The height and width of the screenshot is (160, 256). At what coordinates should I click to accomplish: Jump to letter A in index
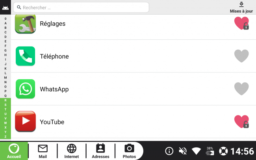point(6,23)
